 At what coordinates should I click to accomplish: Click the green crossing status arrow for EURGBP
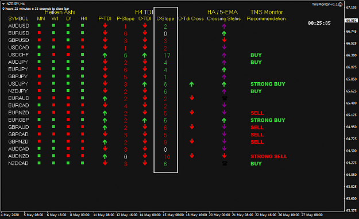224,120
